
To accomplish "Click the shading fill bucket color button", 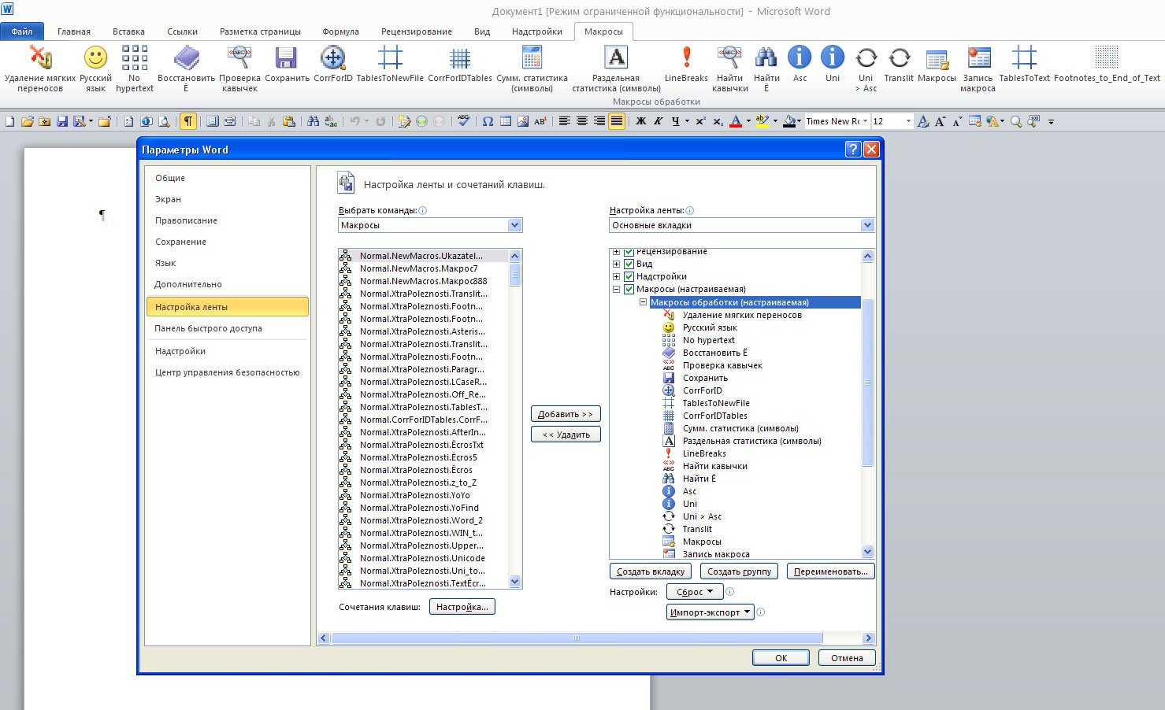I will coord(789,121).
